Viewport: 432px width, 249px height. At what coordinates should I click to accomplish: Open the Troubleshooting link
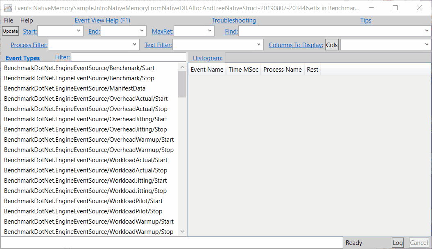point(234,20)
